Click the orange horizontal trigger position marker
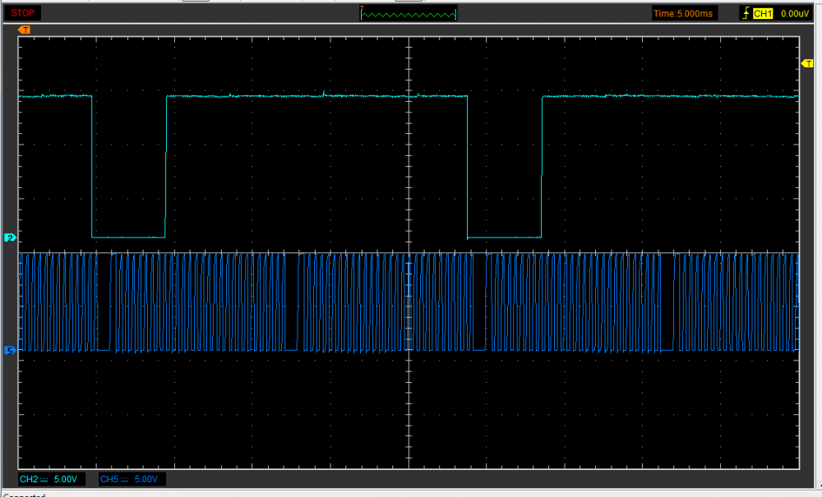 tap(25, 30)
